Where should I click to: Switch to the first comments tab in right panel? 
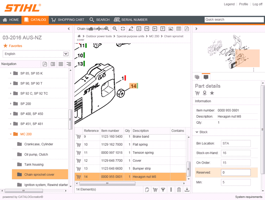tap(197, 77)
